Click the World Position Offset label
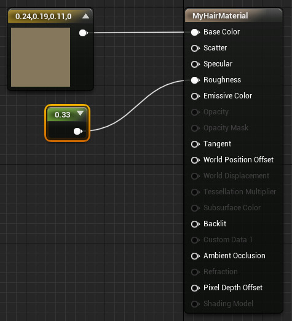The height and width of the screenshot is (321, 292). 239,160
